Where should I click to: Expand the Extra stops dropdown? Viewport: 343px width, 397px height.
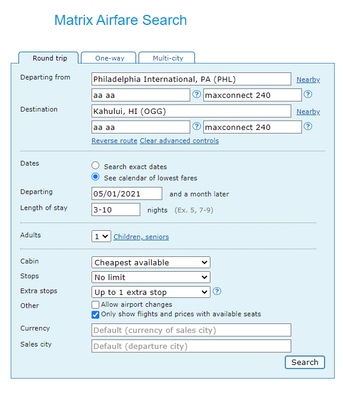[x=151, y=292]
